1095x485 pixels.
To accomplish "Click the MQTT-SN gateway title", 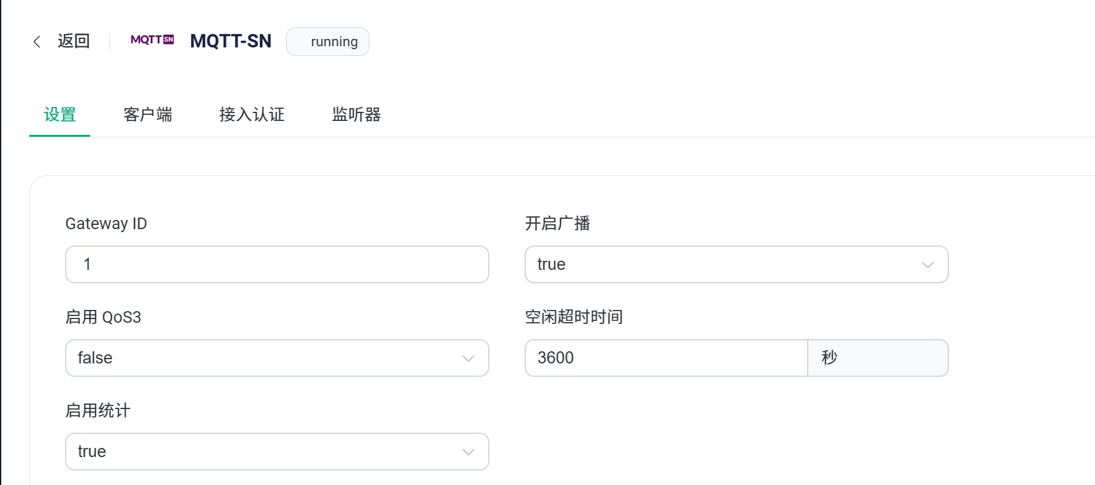I will pos(231,41).
